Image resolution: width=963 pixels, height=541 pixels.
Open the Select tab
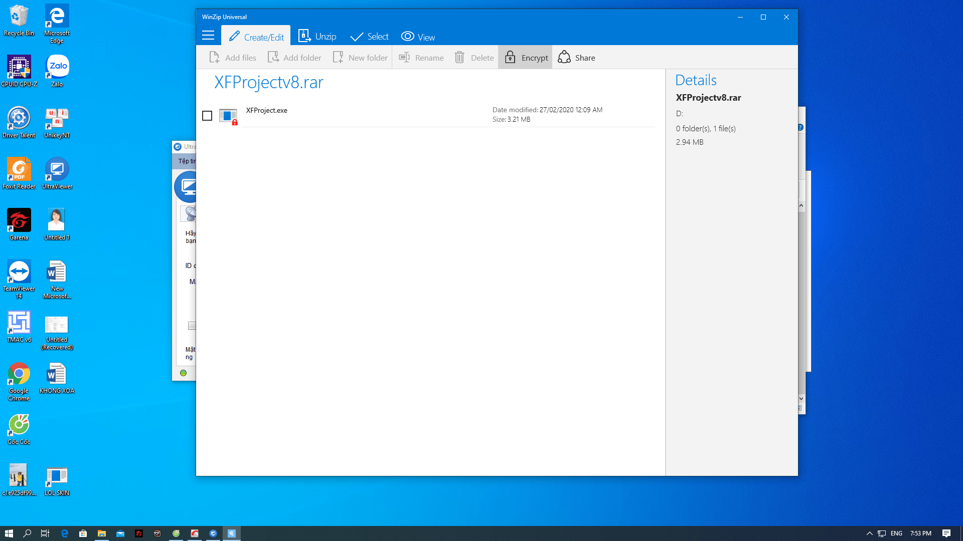369,37
